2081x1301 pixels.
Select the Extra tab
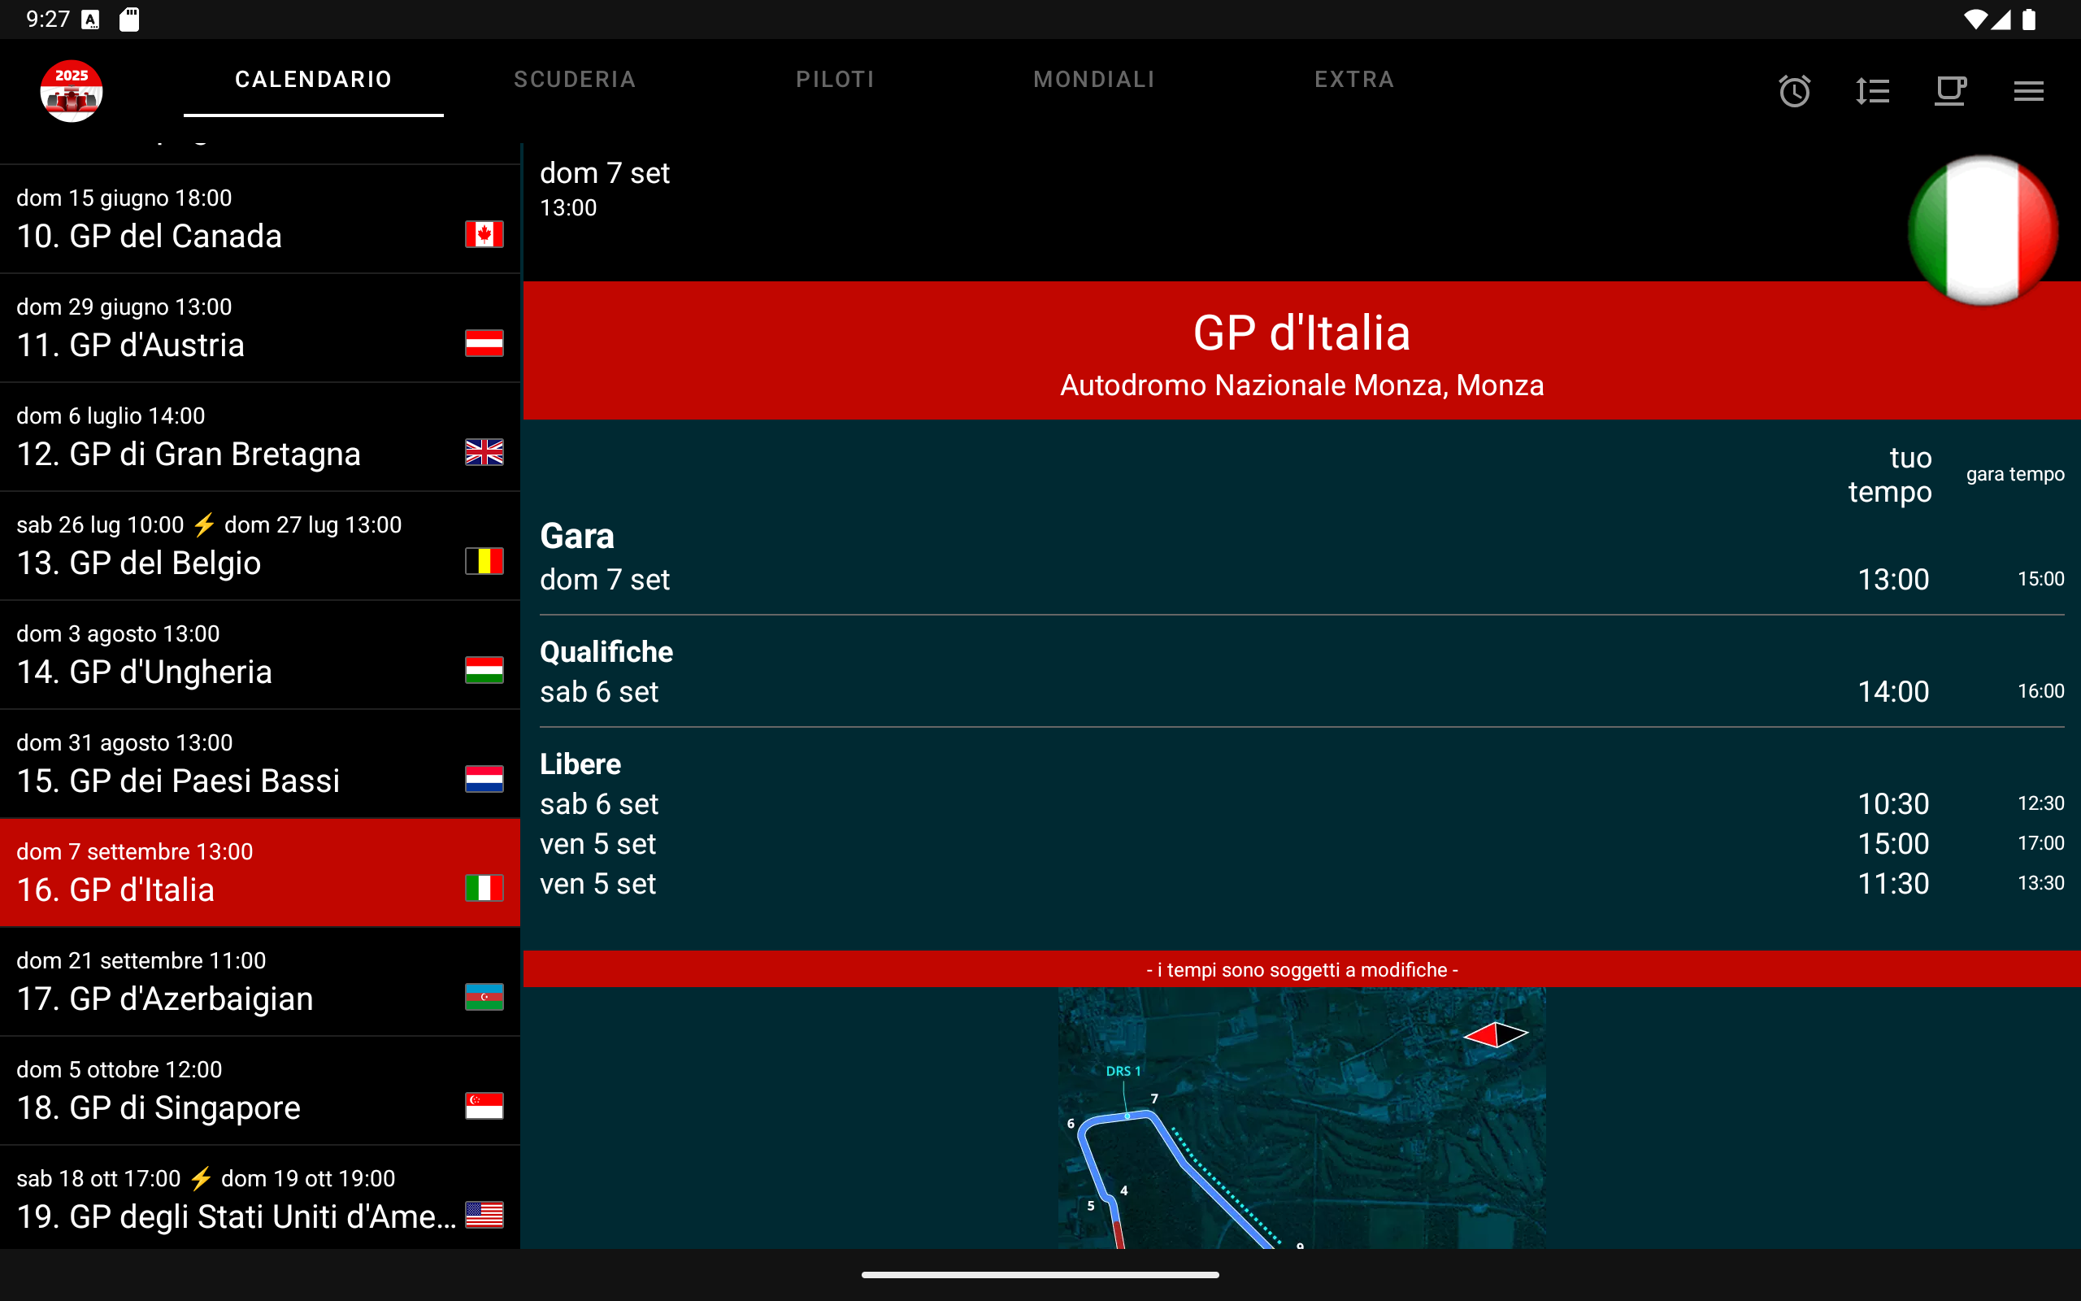1354,79
